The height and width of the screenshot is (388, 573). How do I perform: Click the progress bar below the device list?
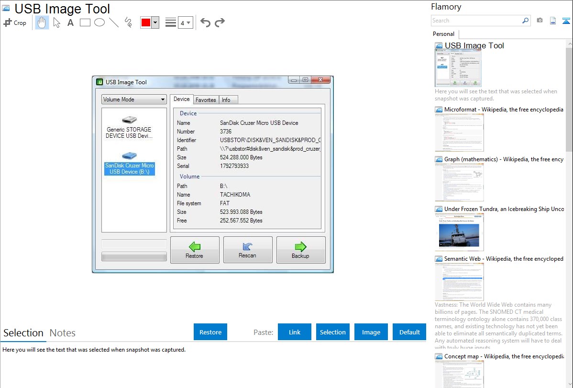(x=134, y=256)
